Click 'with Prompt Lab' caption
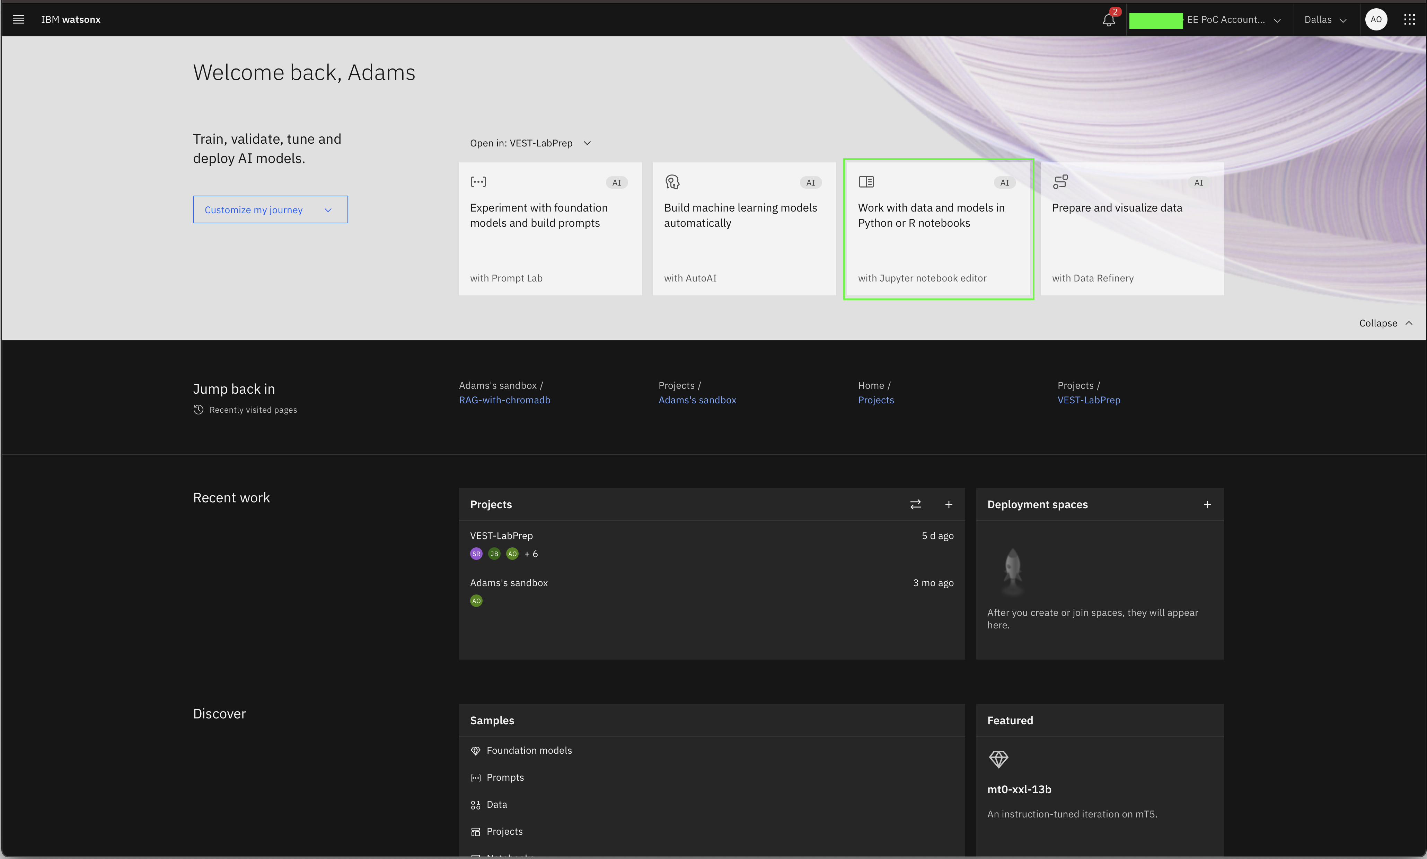 click(x=505, y=278)
